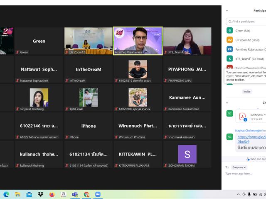Launch Firefox from the taskbar
The image size is (266, 199).
coord(52,194)
